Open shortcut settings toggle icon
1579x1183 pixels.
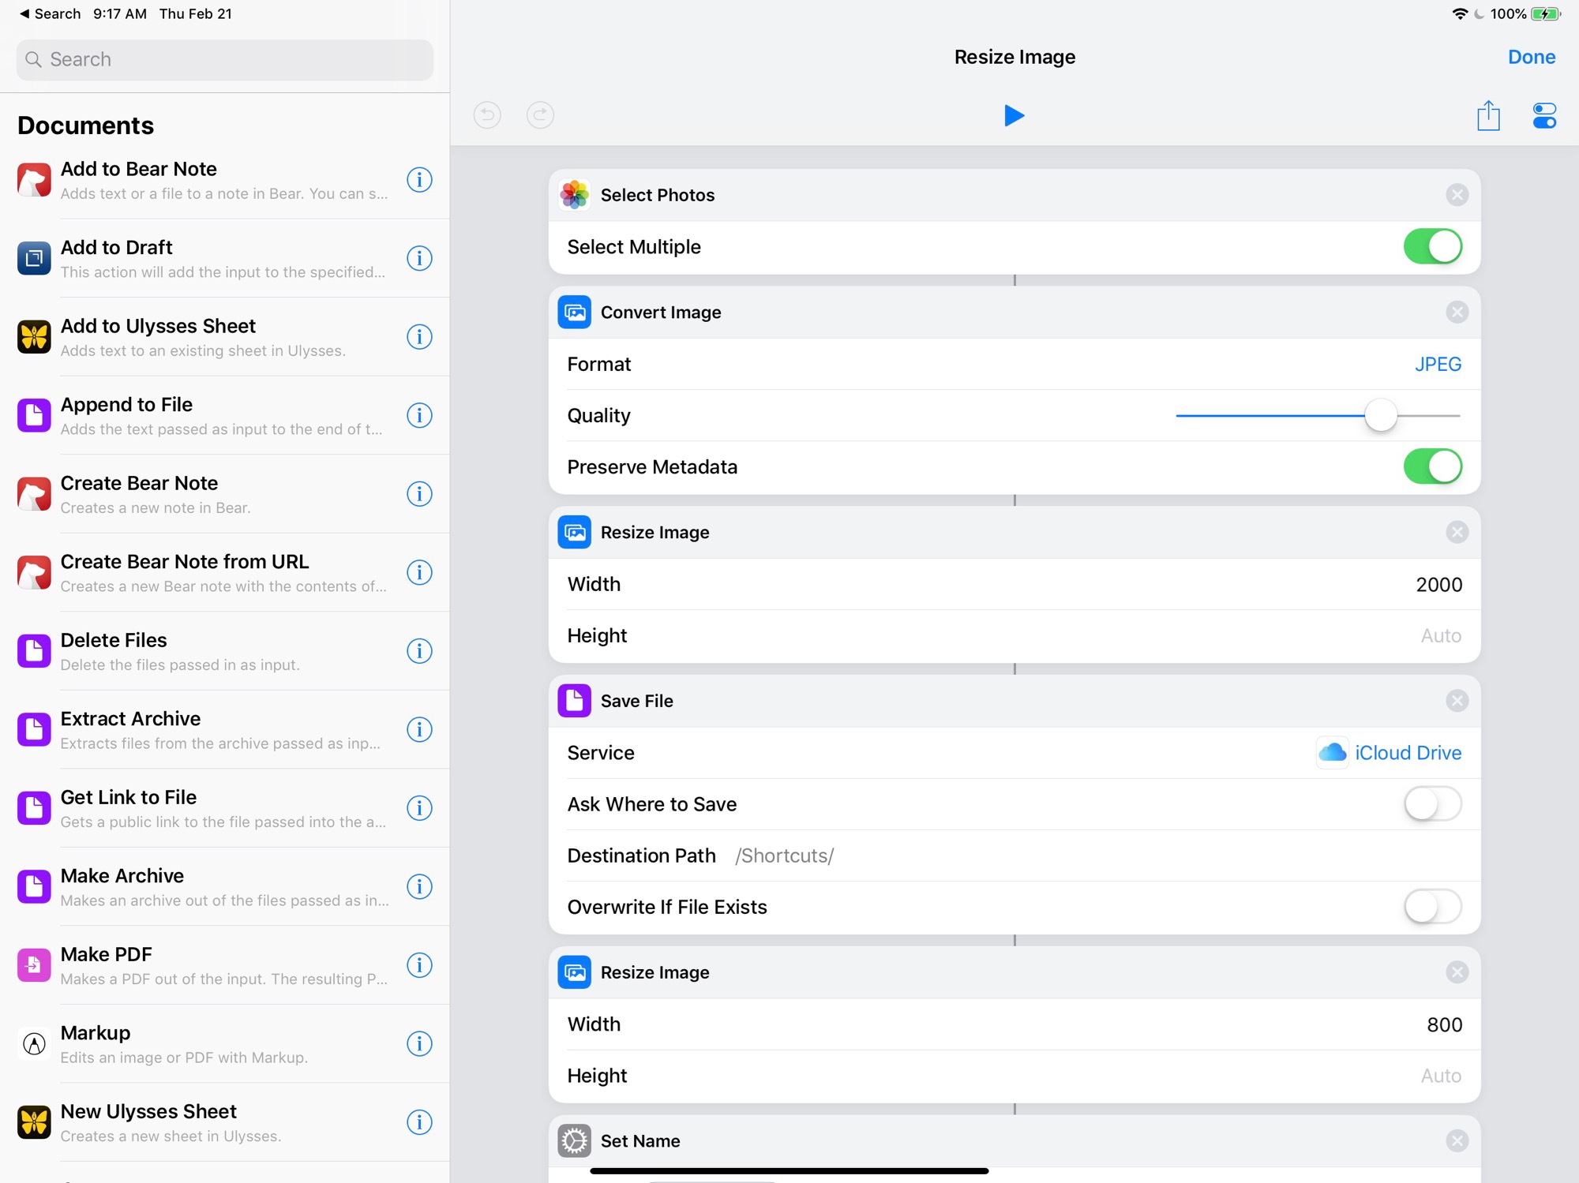coord(1543,116)
